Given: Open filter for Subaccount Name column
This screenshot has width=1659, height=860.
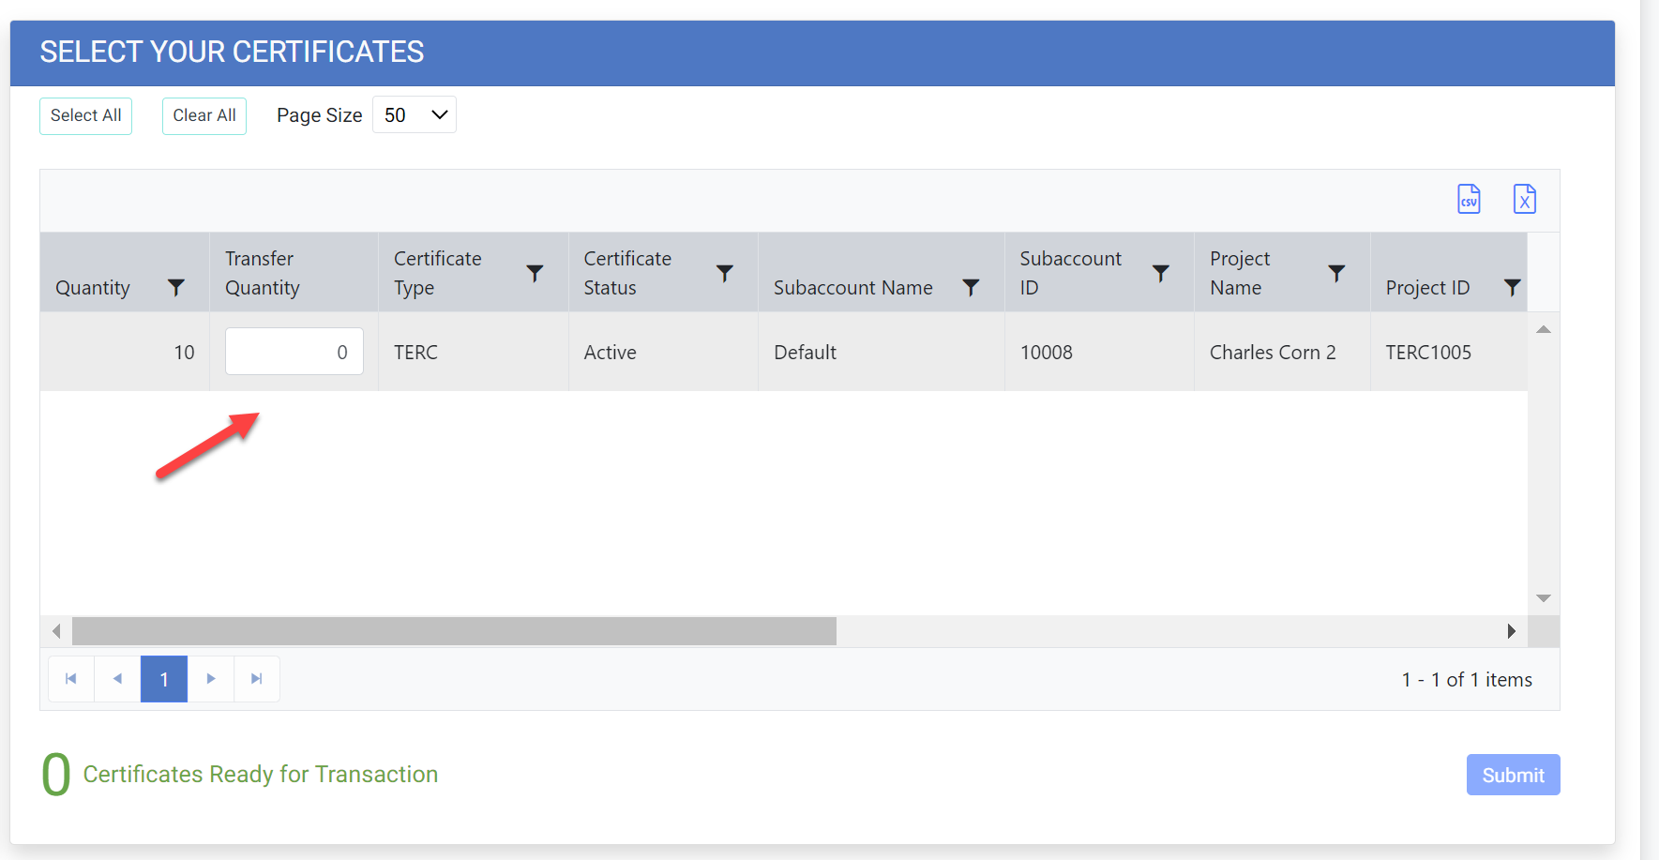Looking at the screenshot, I should 971,288.
